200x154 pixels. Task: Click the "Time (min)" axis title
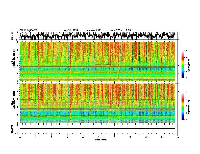click(101, 140)
